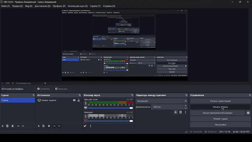The image size is (252, 142).
Task: Move scene up arrow in Сцены panel
Action: [x=18, y=126]
